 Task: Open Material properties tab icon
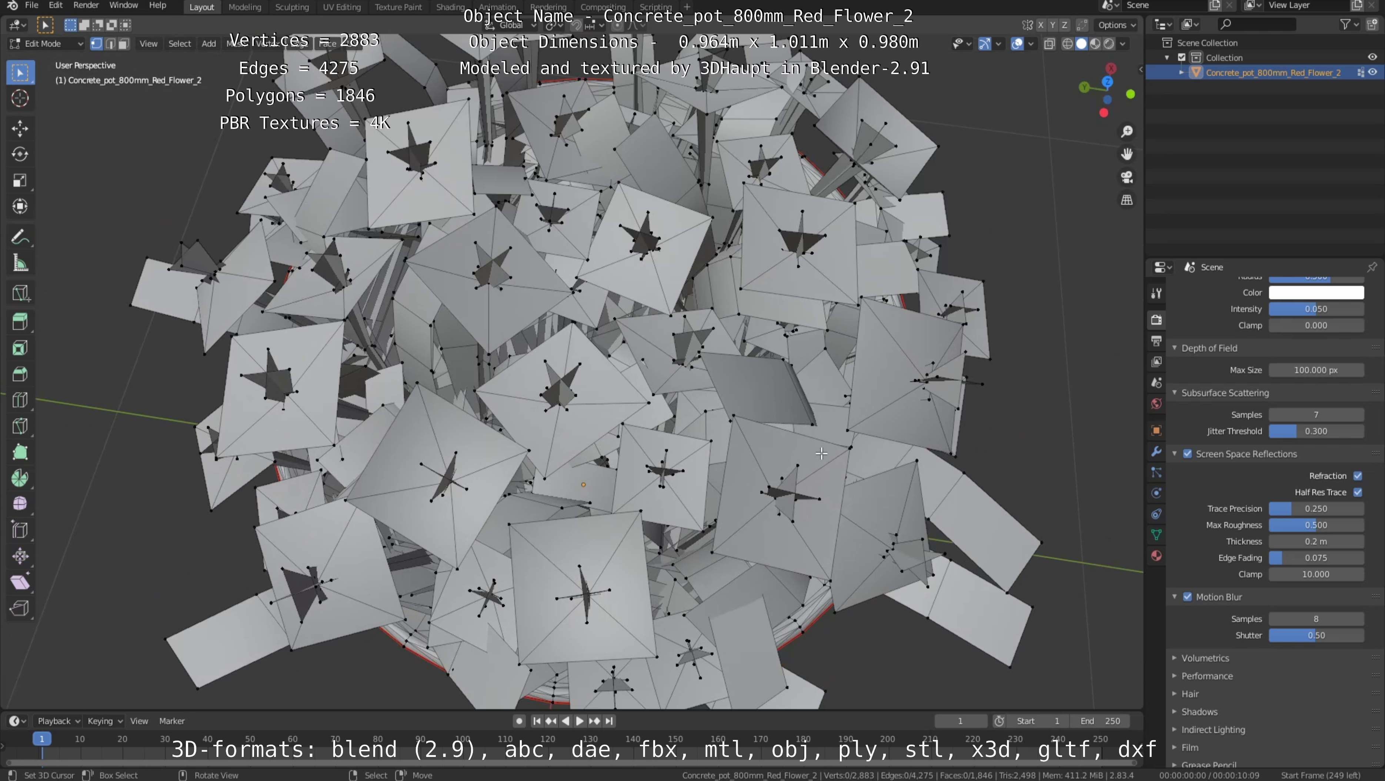[x=1156, y=556]
